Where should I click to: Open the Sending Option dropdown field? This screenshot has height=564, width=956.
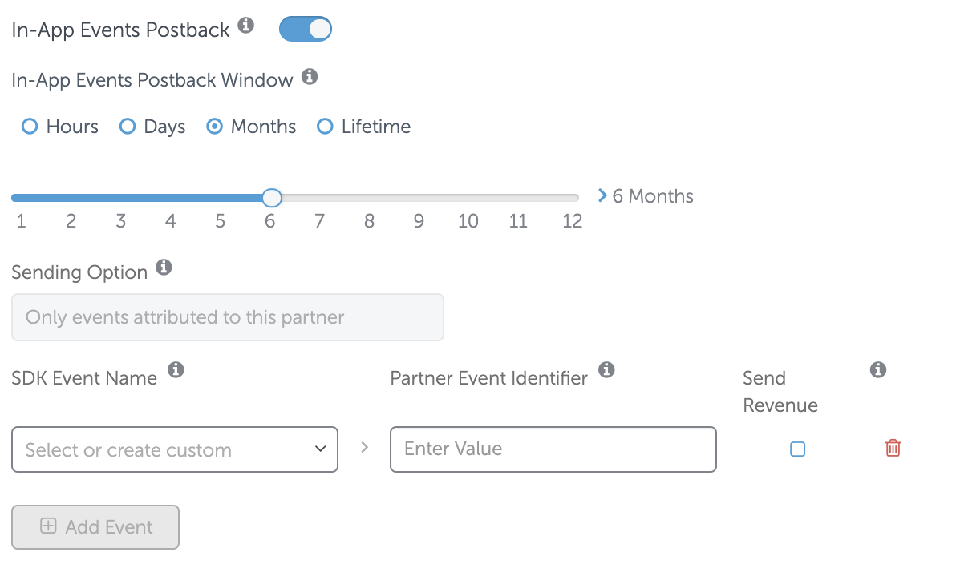[x=228, y=317]
